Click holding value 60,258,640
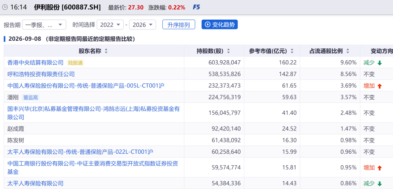This screenshot has height=189, width=393. 227,152
